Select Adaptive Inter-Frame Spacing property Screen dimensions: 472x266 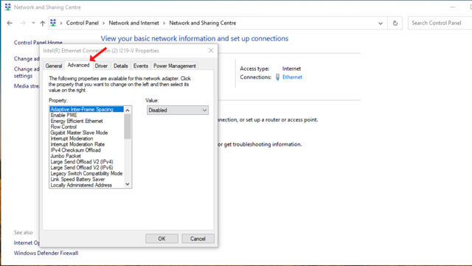[87, 109]
